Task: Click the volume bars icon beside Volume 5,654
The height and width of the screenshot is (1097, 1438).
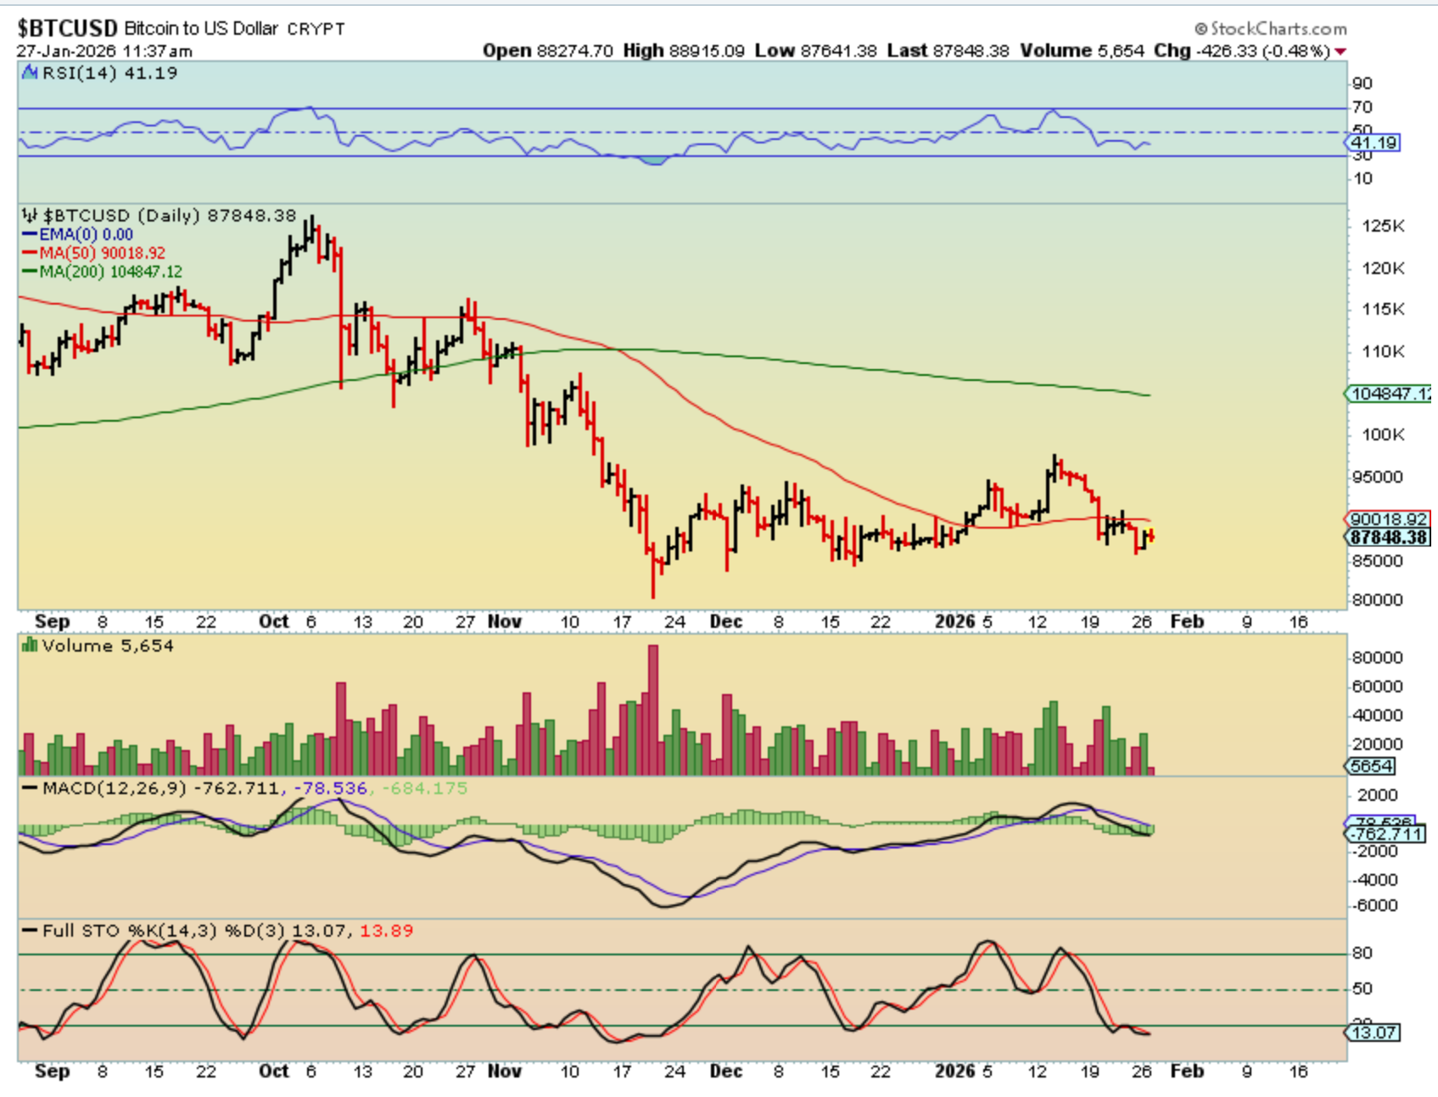Action: coord(30,646)
